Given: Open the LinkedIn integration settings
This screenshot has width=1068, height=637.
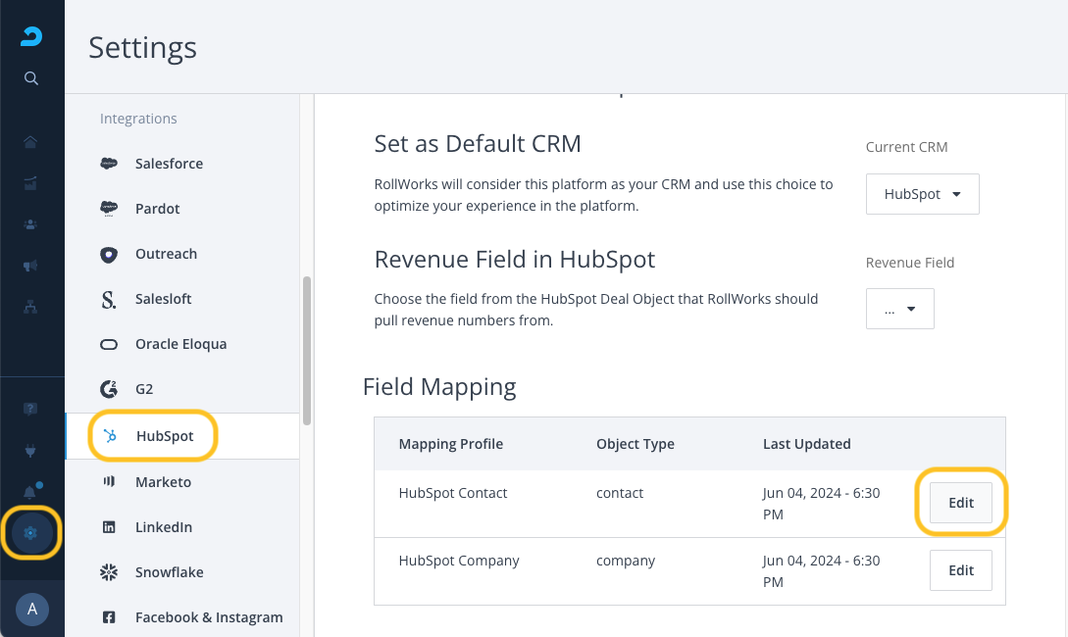Looking at the screenshot, I should tap(163, 527).
